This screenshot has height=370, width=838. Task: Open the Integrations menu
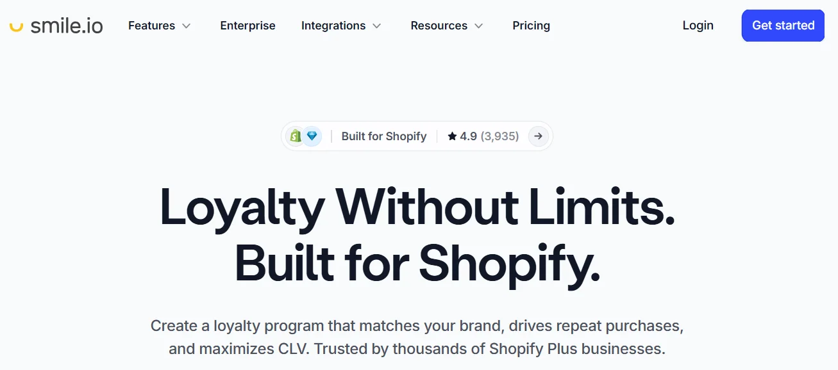click(333, 26)
